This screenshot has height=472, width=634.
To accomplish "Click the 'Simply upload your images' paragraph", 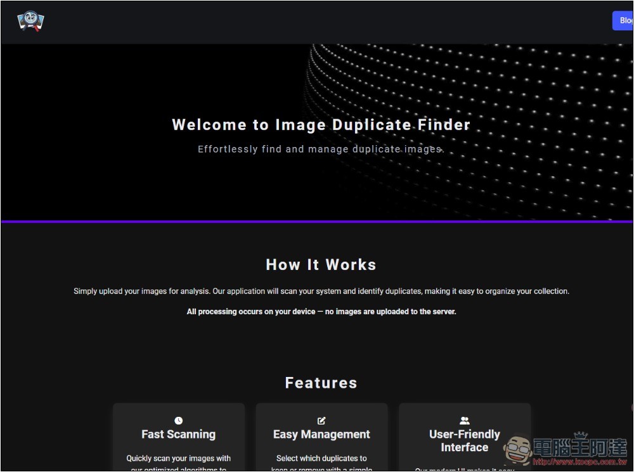I will 321,291.
